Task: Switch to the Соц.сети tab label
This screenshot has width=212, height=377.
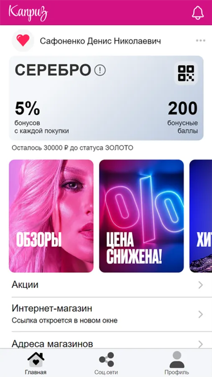Action: pos(106,372)
